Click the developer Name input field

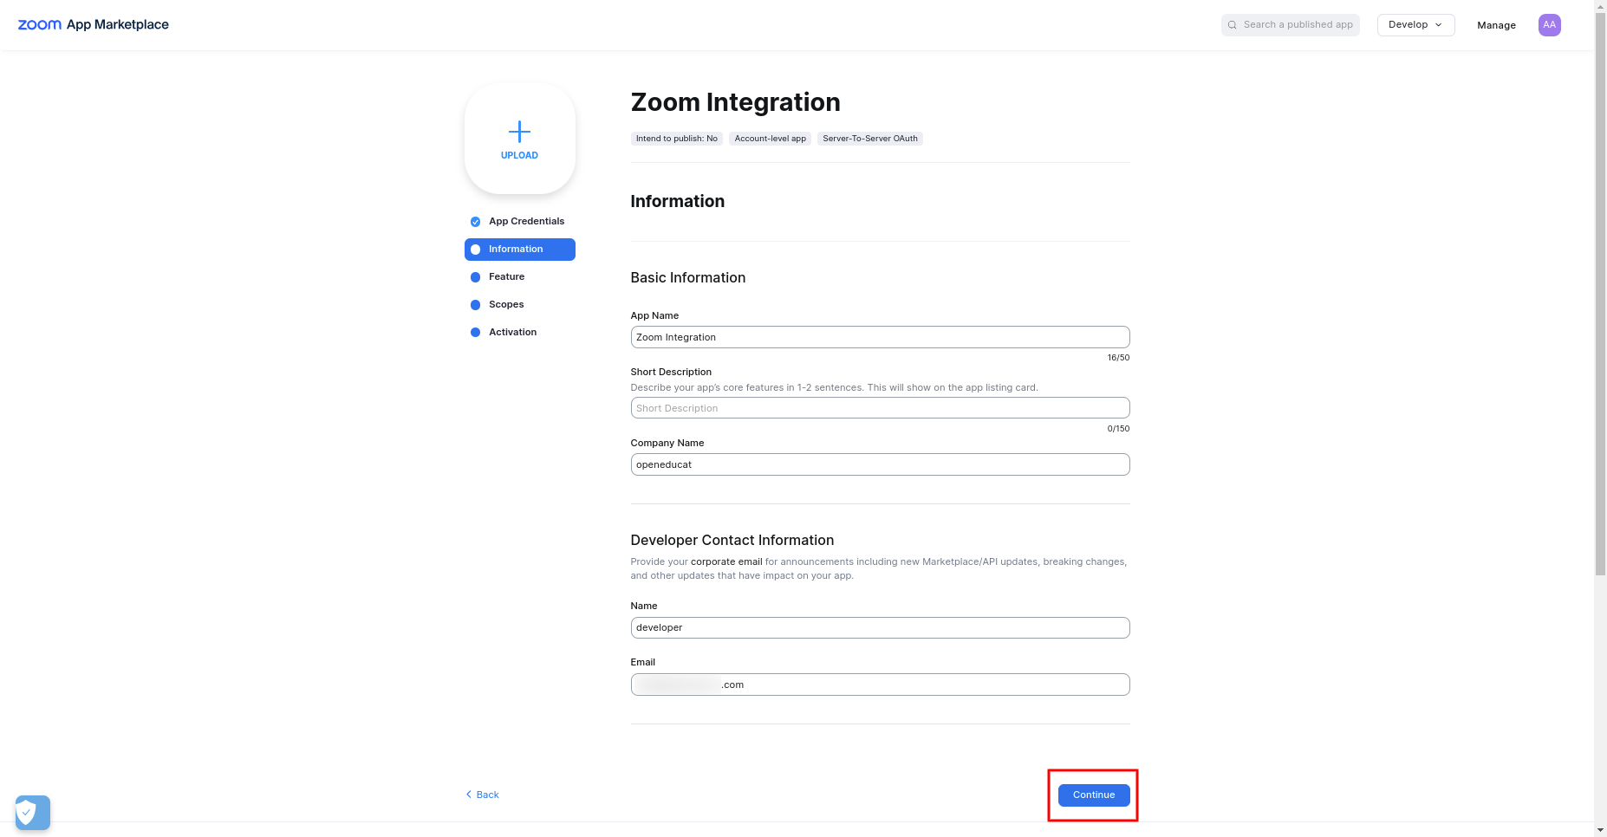tap(880, 627)
